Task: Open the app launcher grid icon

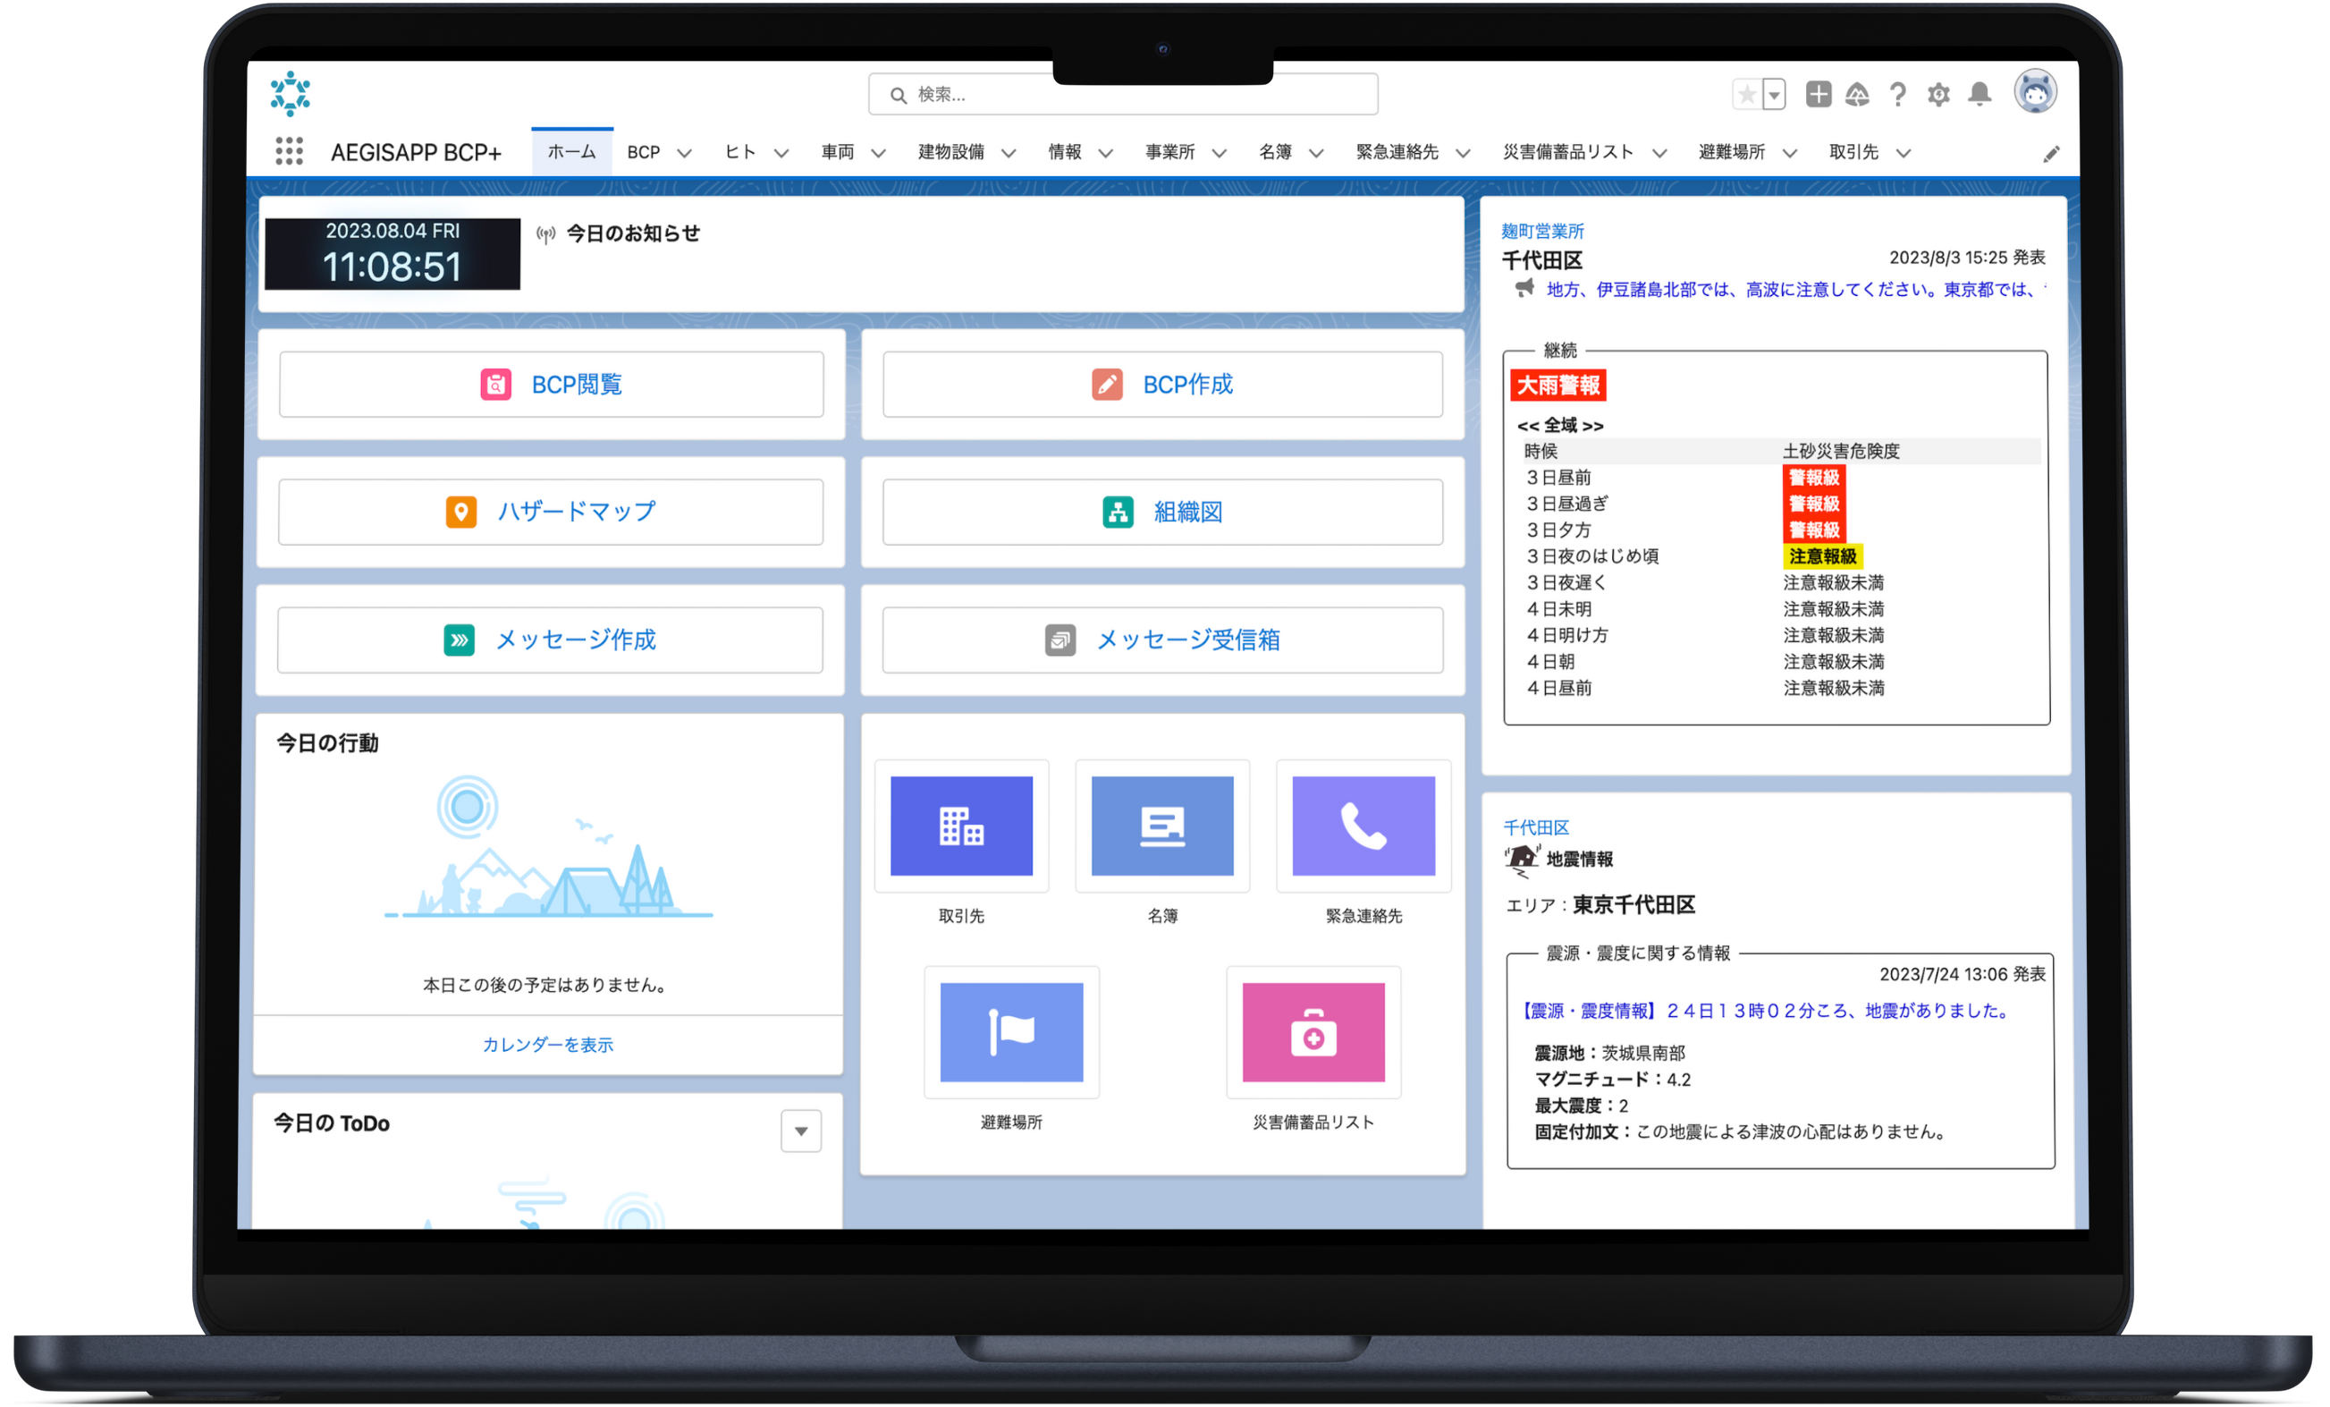Action: tap(289, 151)
